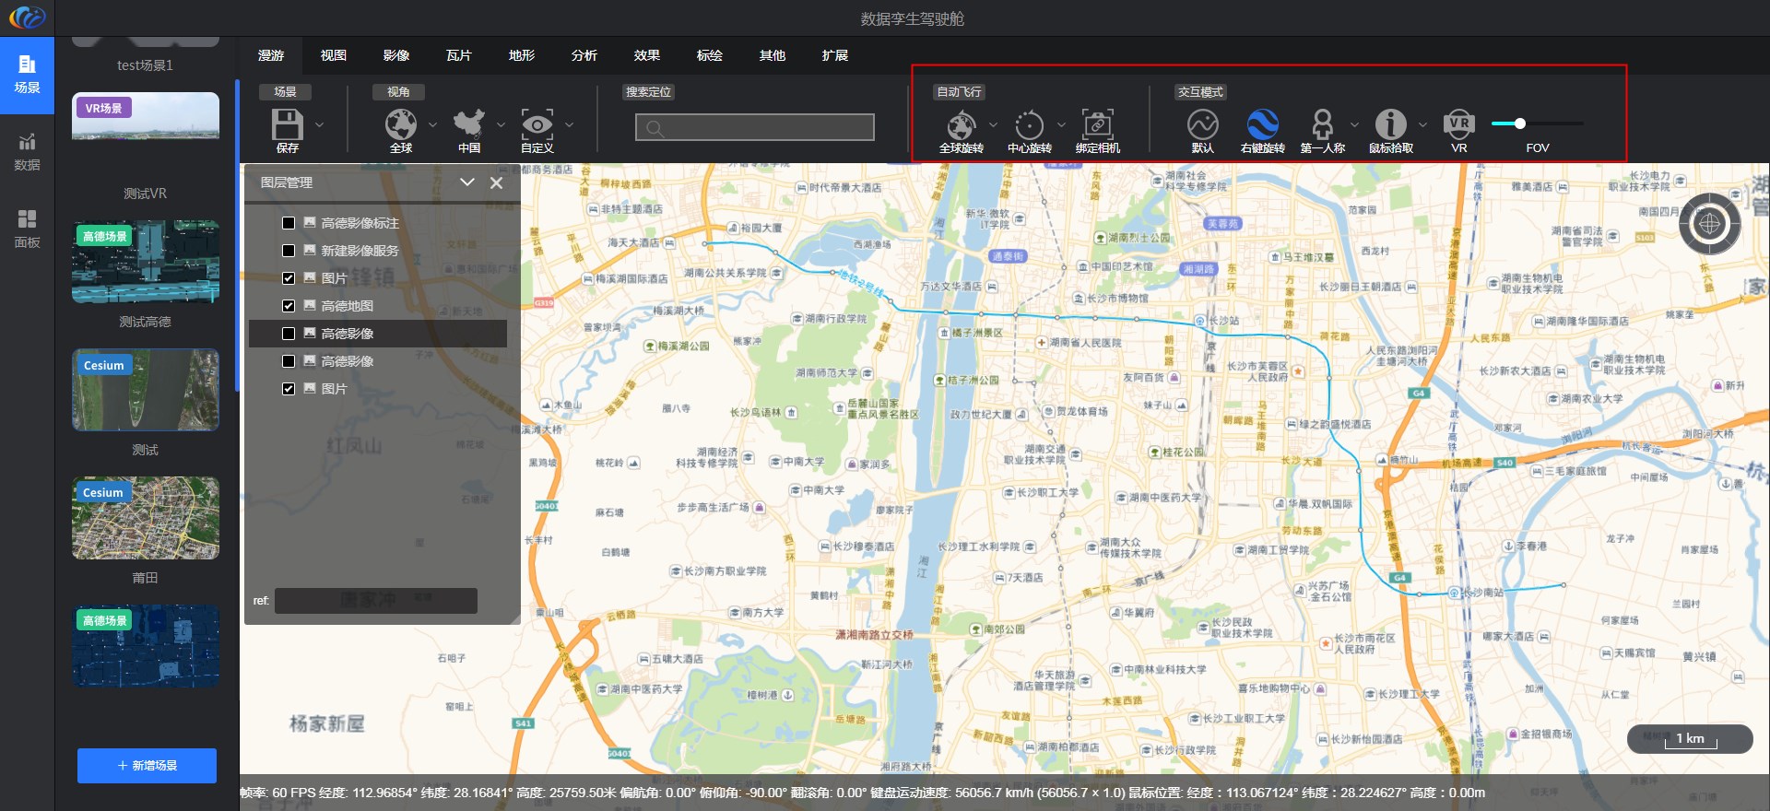Click the FOV slider handle
Screen dimensions: 1770x811
1519,123
